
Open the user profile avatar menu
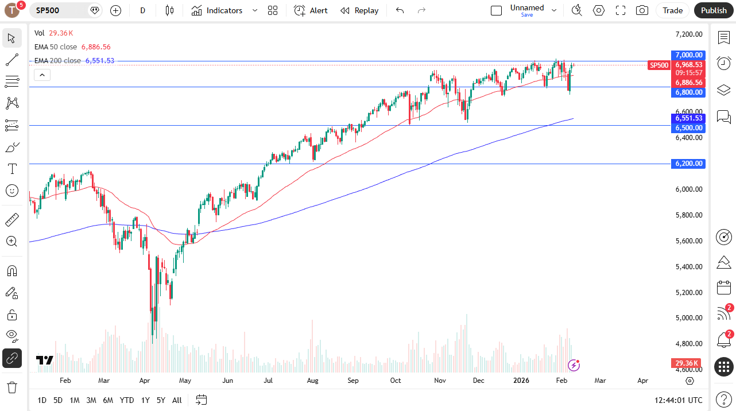(x=13, y=10)
